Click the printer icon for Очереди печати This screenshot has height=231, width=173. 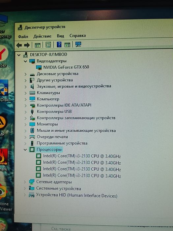click(x=32, y=137)
